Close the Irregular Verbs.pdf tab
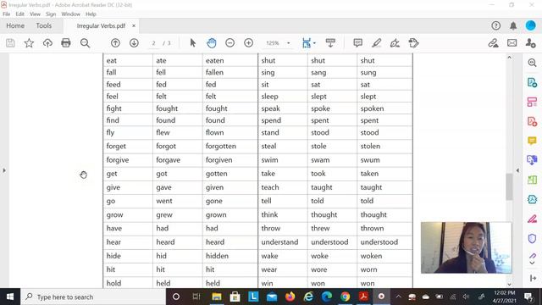Image resolution: width=542 pixels, height=305 pixels. (x=134, y=25)
